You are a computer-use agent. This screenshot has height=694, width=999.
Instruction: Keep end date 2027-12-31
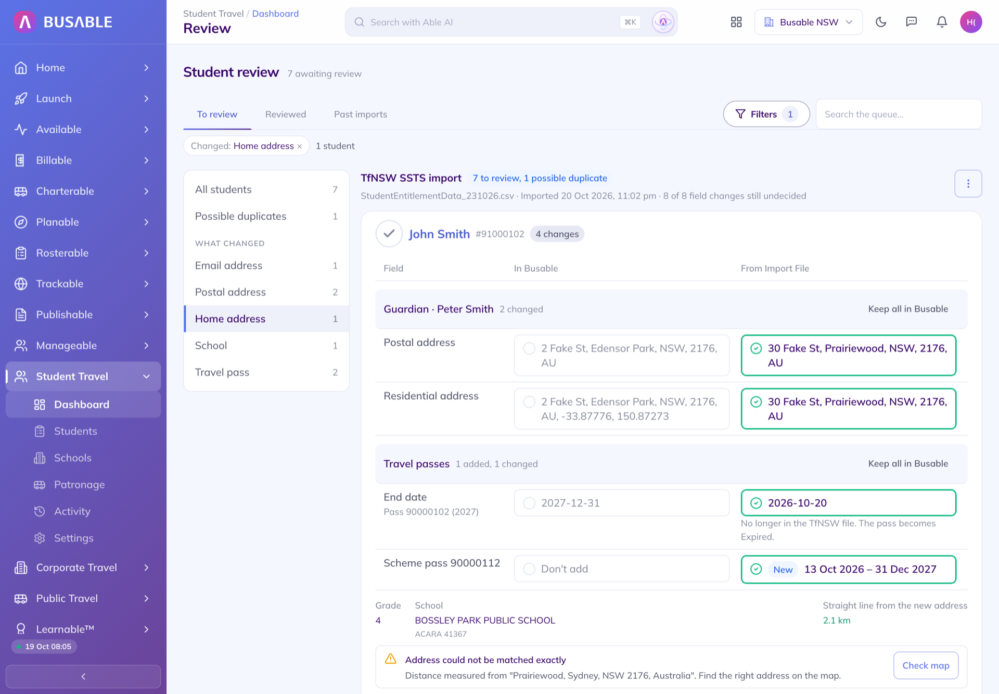[x=622, y=503]
